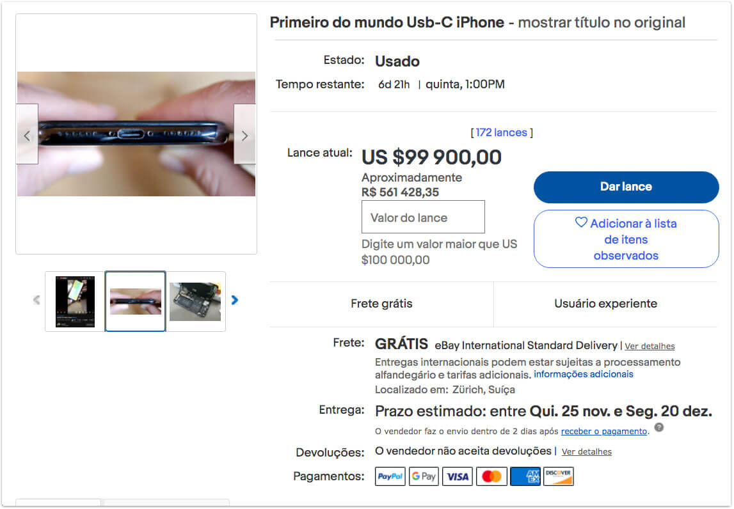The height and width of the screenshot is (509, 734).
Task: Select the Discover card icon
Action: [x=559, y=476]
